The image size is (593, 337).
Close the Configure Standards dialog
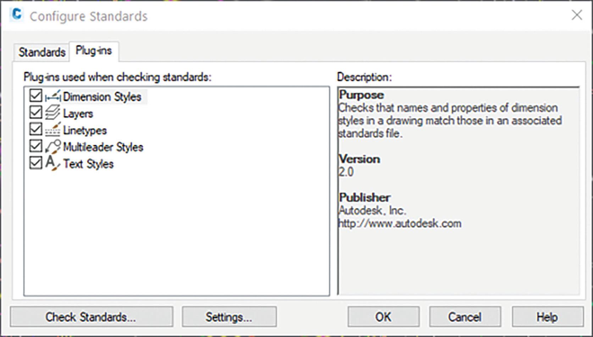coord(577,15)
